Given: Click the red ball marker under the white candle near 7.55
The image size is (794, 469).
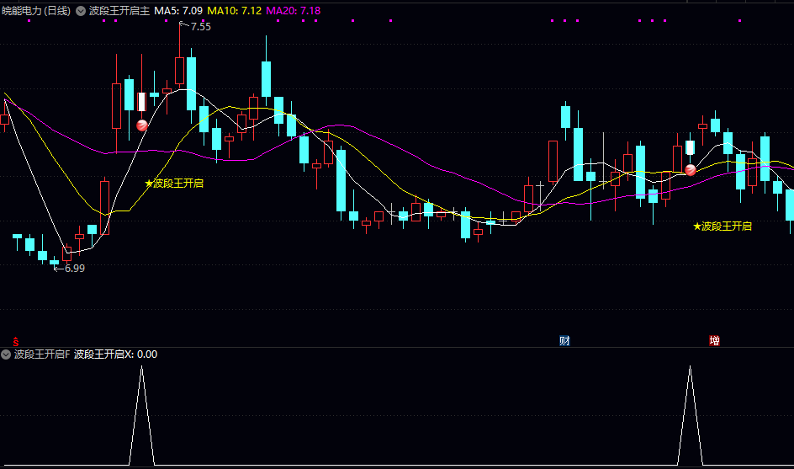Looking at the screenshot, I should coord(142,125).
